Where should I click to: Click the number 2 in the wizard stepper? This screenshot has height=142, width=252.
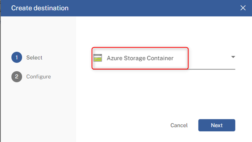tap(17, 77)
